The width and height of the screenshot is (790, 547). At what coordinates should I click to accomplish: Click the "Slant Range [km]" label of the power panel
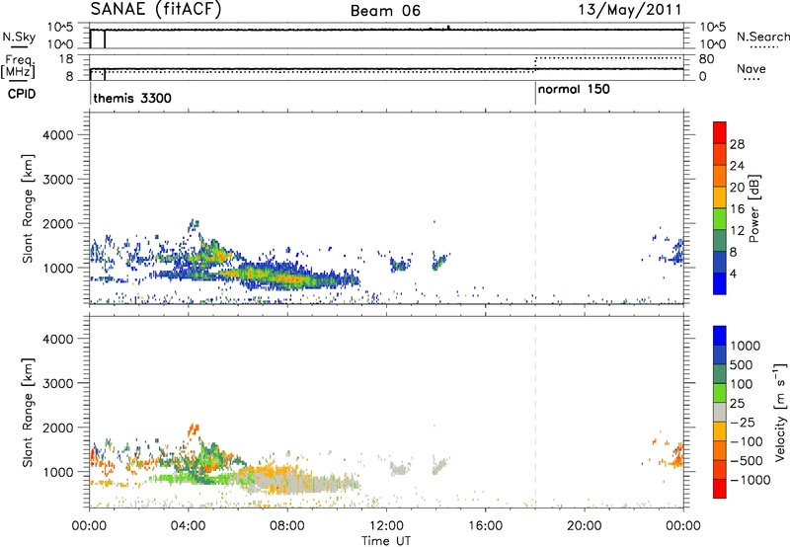tap(28, 208)
